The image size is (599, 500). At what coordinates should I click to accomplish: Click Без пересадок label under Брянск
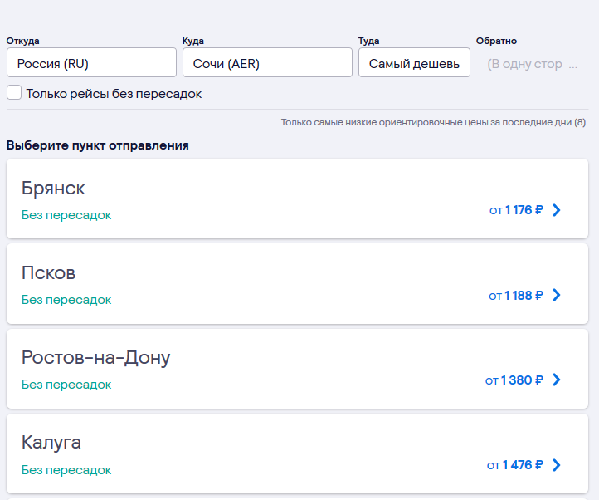(66, 215)
